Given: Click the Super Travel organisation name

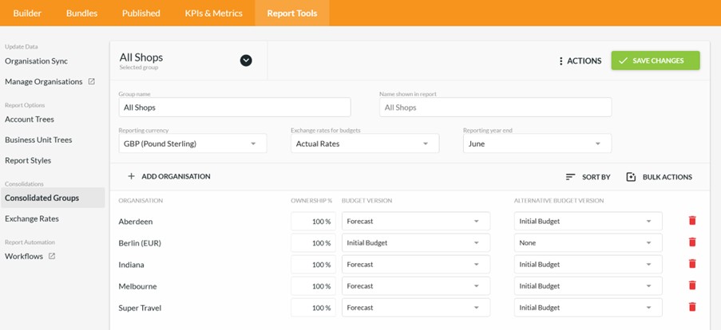Looking at the screenshot, I should click(x=140, y=308).
